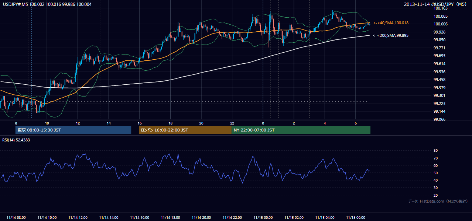Click the date label 11/14 22:00
This screenshot has height=221, width=472.
(x=232, y=218)
